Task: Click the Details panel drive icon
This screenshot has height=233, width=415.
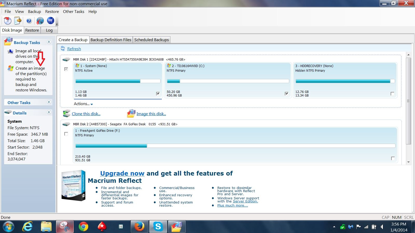Action: 8,112
